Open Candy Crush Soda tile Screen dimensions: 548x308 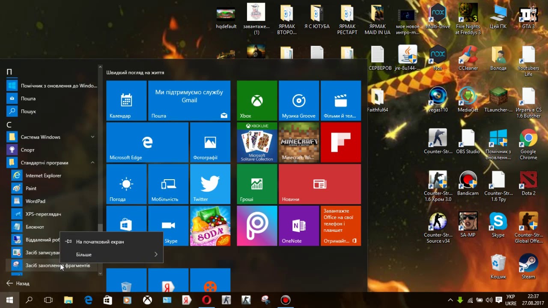(210, 226)
